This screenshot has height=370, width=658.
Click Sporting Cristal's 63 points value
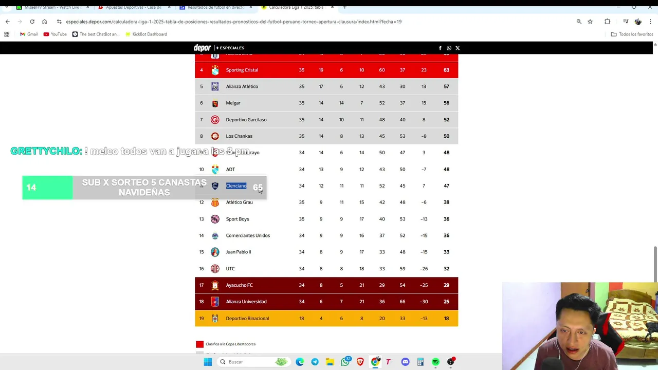[x=446, y=70]
